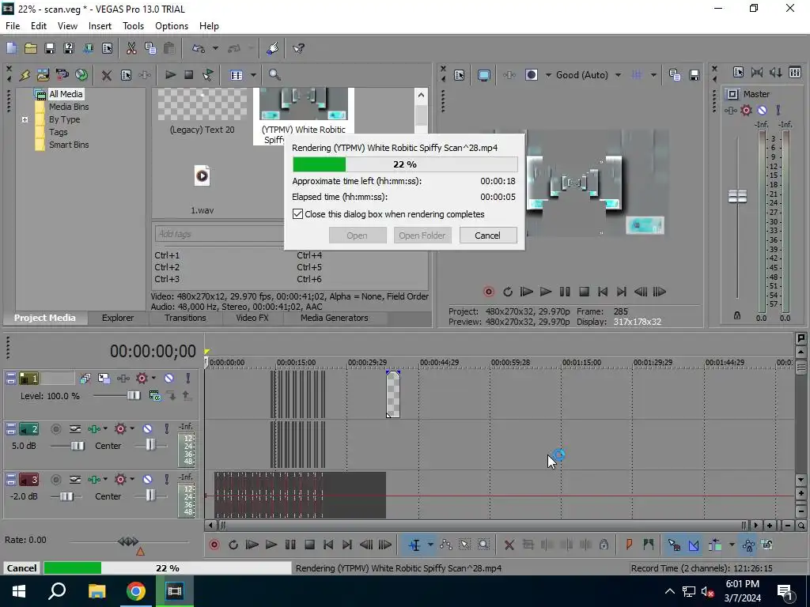810x607 pixels.
Task: Toggle the Normal edit tool in timeline toolbar
Action: point(414,545)
